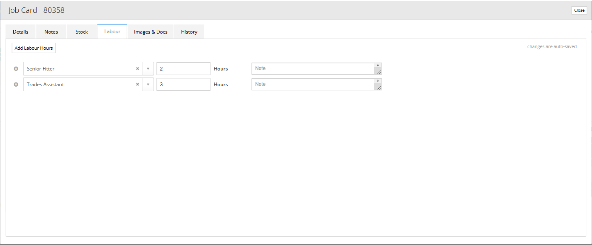Remove the Senior Fitter labour row
The image size is (592, 245).
pos(16,69)
